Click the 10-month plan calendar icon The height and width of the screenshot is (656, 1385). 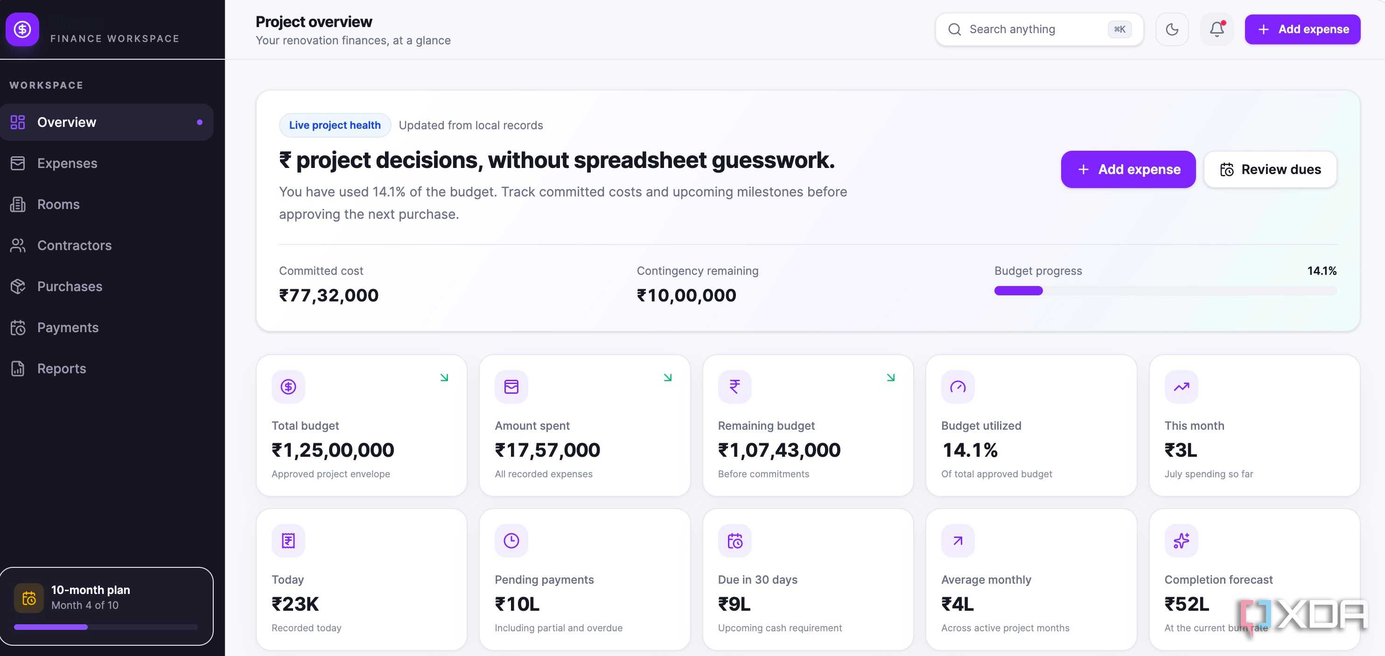pos(29,598)
